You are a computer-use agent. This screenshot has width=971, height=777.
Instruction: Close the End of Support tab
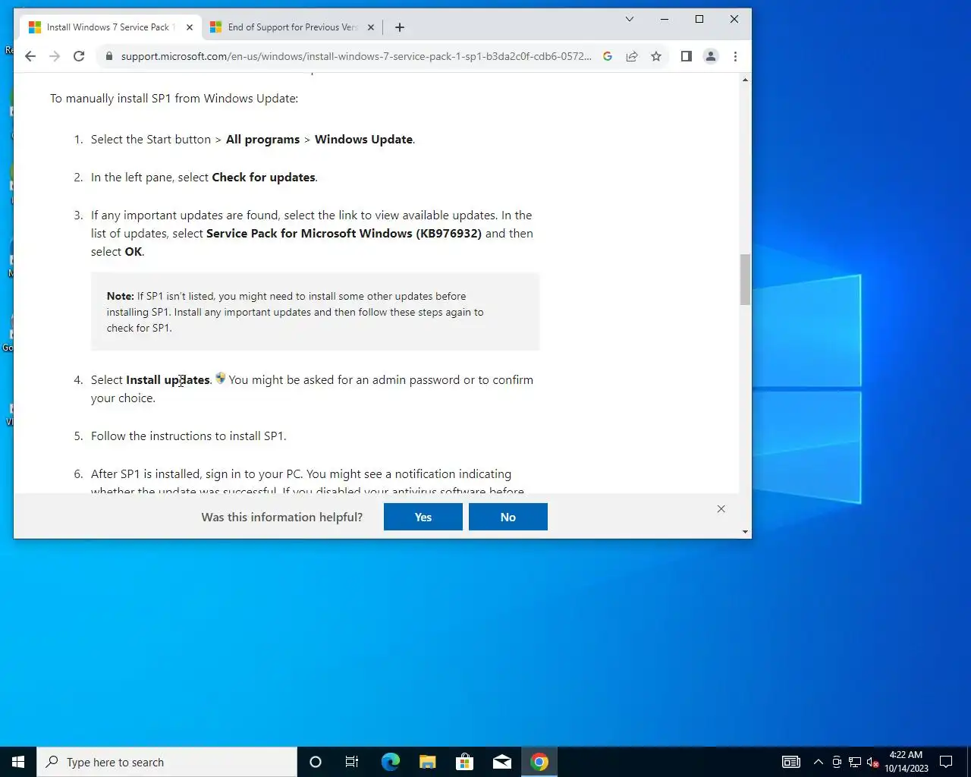click(371, 27)
